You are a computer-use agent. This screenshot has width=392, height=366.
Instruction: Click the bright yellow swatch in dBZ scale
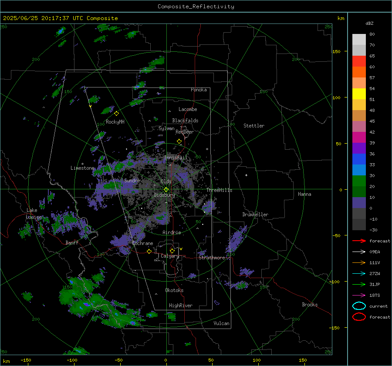359,94
